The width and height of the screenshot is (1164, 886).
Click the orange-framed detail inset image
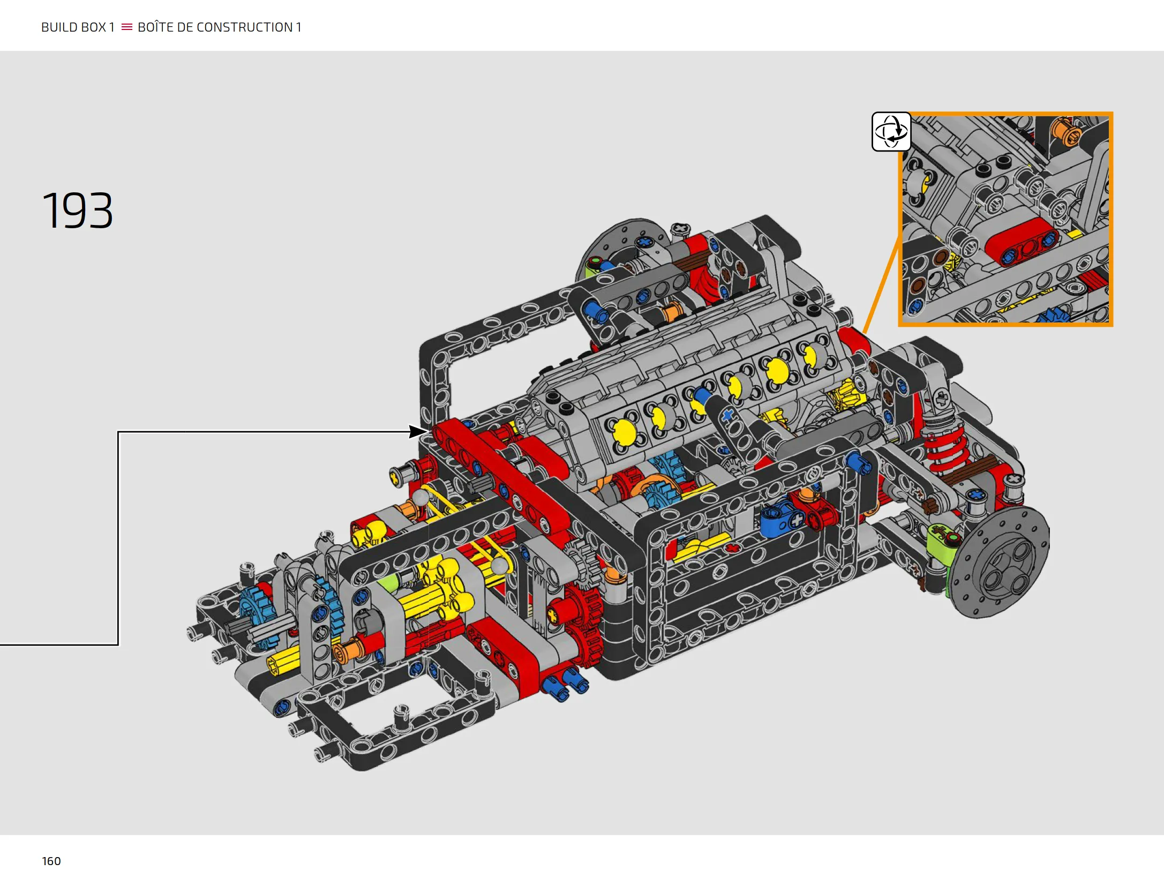[1006, 219]
